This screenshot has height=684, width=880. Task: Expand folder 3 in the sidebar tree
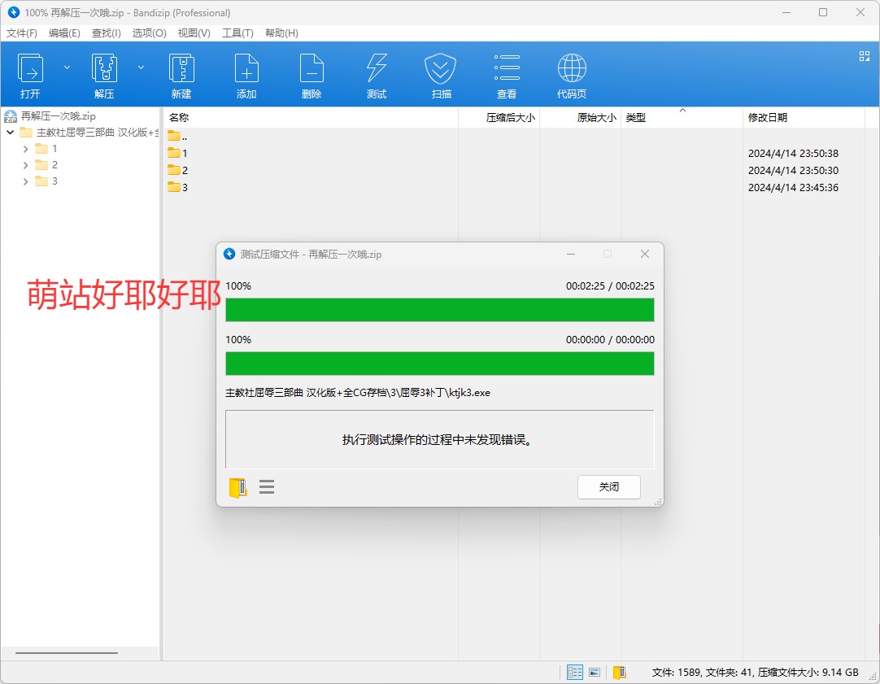pyautogui.click(x=25, y=181)
